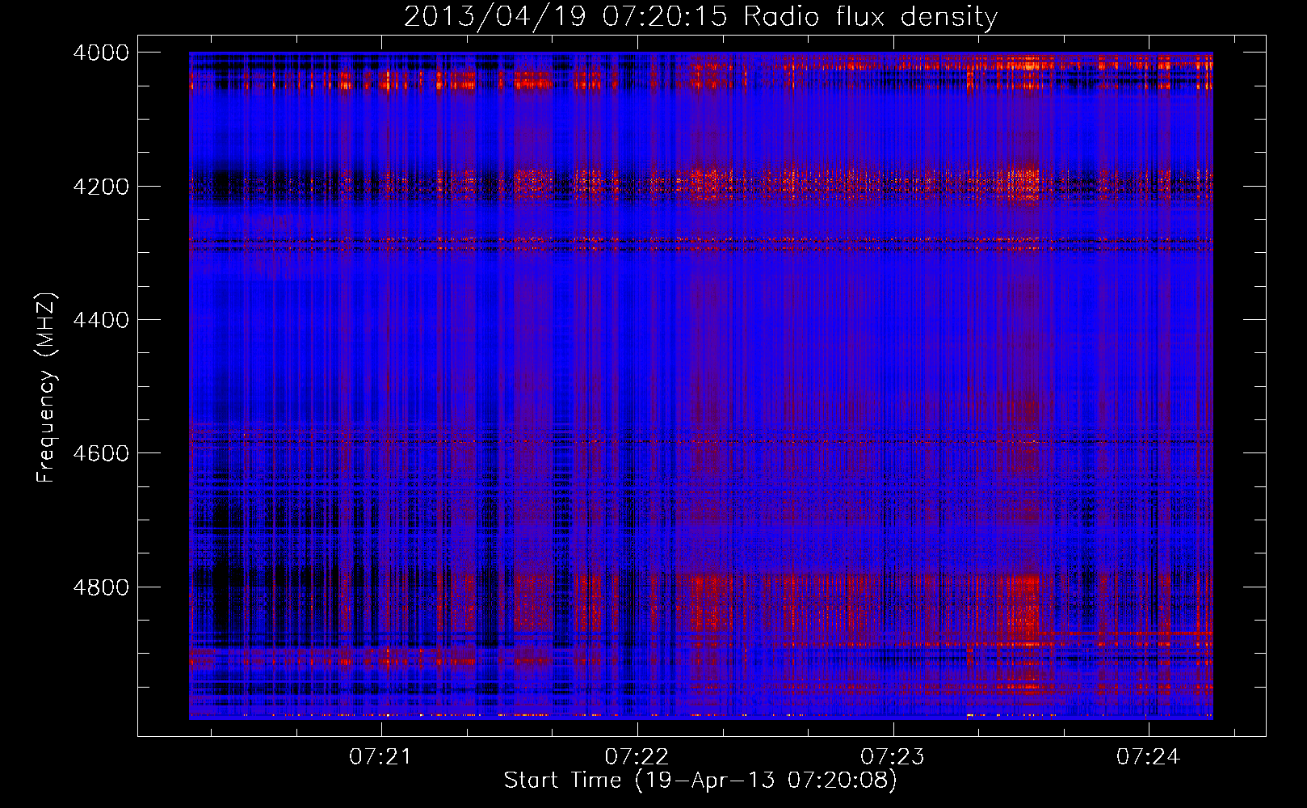Screen dimensions: 1307x808
Task: Select the 4600 frequency axis label
Action: point(101,453)
